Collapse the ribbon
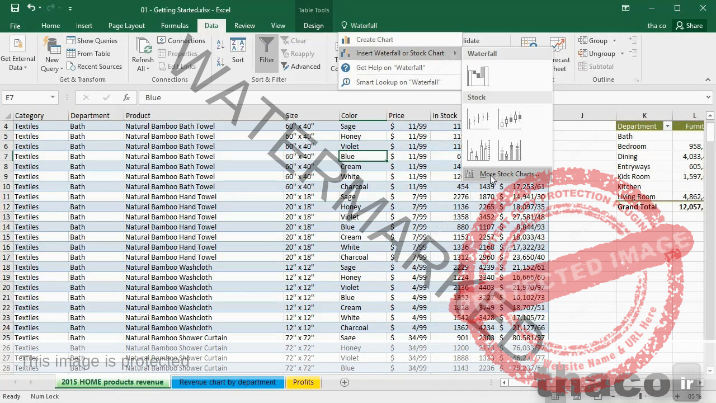 coord(708,79)
